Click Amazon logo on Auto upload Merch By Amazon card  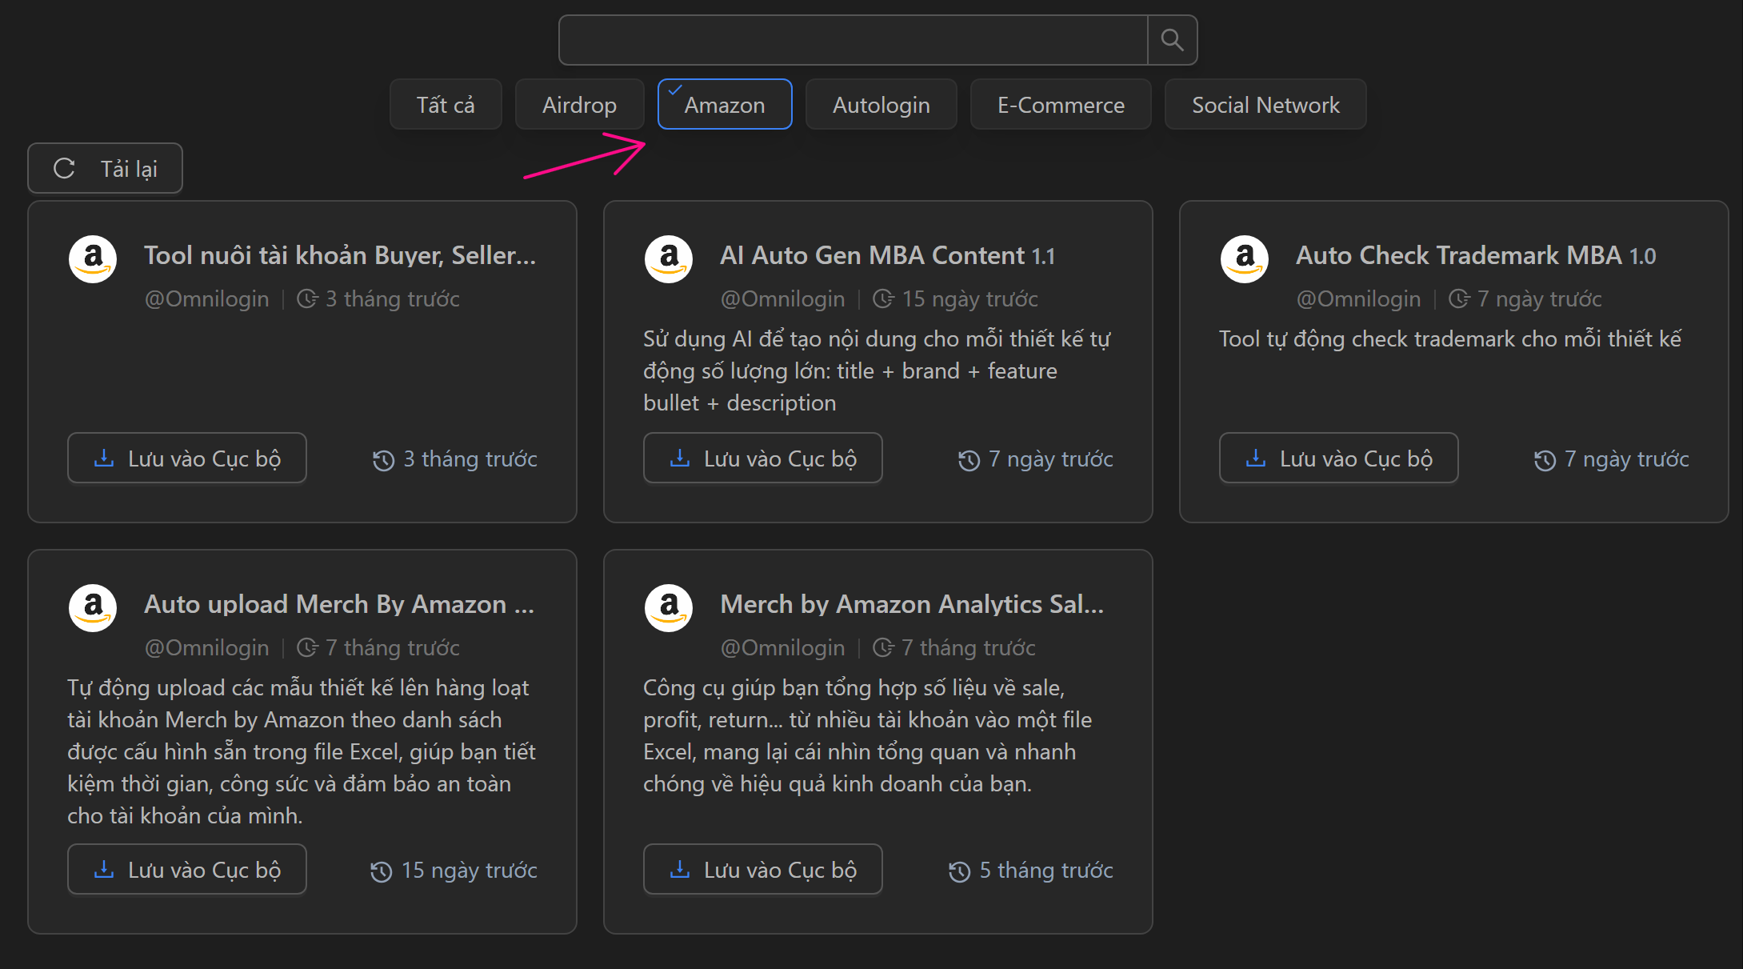point(93,607)
